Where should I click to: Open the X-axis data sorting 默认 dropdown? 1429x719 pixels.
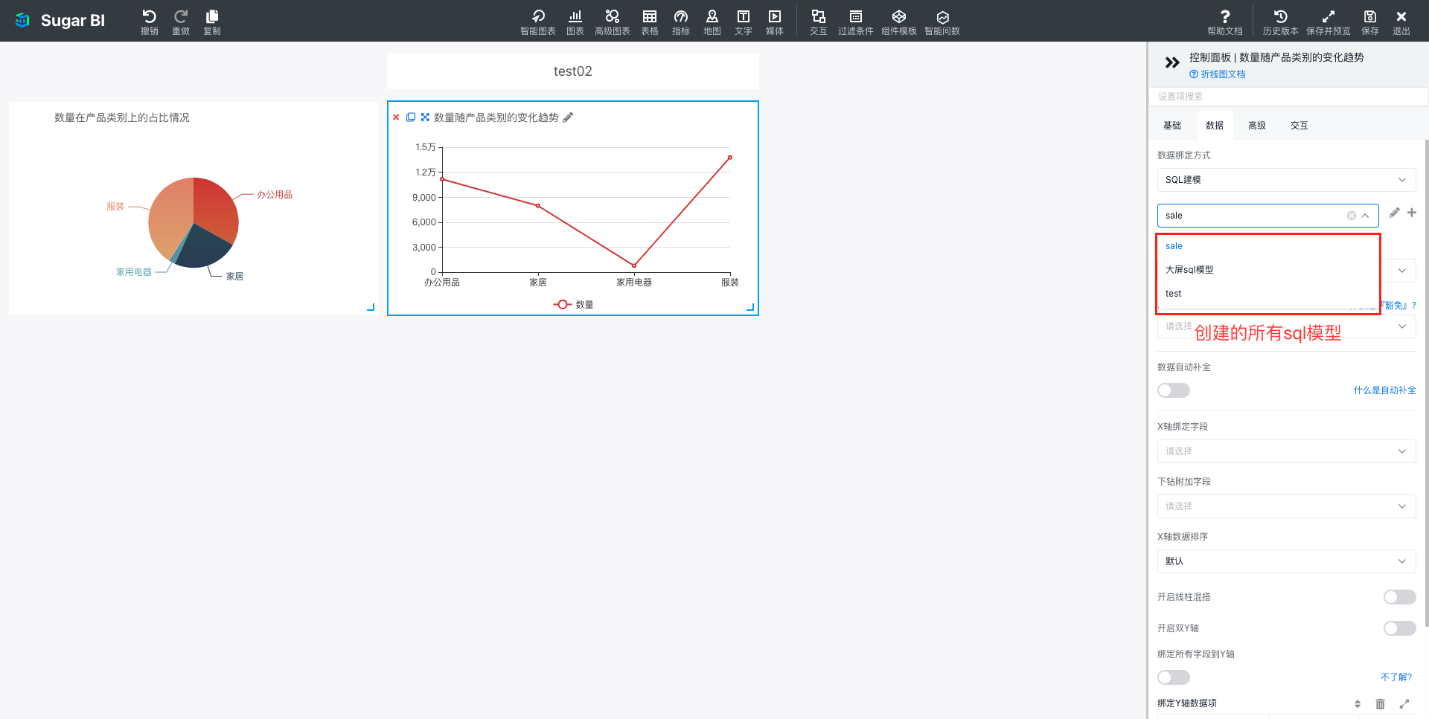tap(1286, 561)
